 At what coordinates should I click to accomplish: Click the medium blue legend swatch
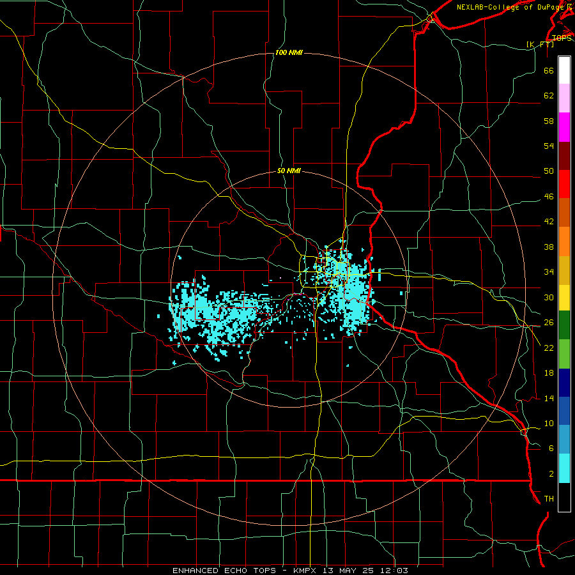click(564, 411)
